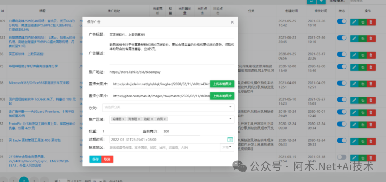Remove the 内页 tag from 推广区域
Viewport: 386px width, 182px height.
click(x=165, y=119)
